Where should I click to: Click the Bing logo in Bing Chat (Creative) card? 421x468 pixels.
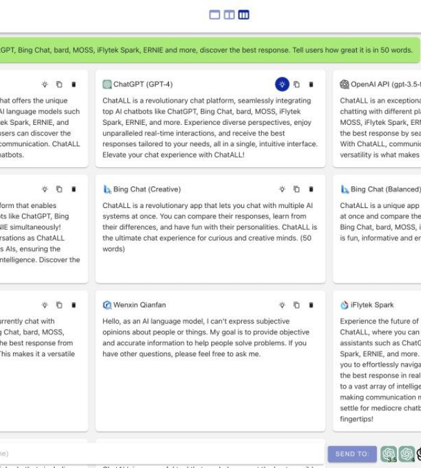click(107, 189)
